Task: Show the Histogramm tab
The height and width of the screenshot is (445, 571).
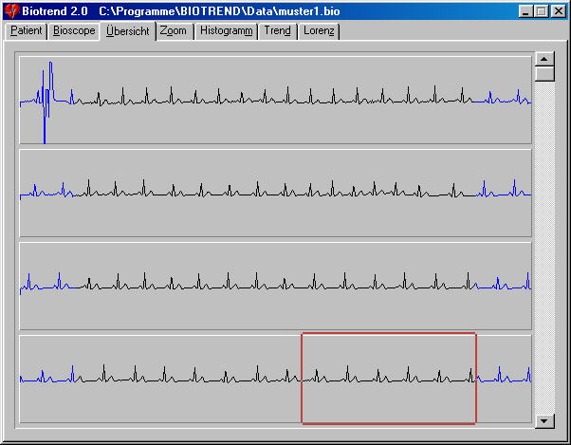Action: tap(226, 31)
